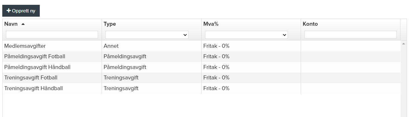Viewport: 416px width, 117px height.
Task: Click the empty Konto cell for Medlemsavgifter
Action: 350,46
